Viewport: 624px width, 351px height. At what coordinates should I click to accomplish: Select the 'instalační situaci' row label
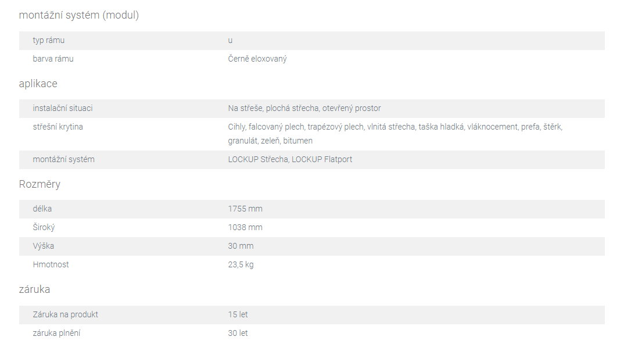(x=63, y=108)
